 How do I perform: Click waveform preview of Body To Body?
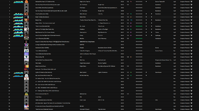pyautogui.click(x=18, y=17)
